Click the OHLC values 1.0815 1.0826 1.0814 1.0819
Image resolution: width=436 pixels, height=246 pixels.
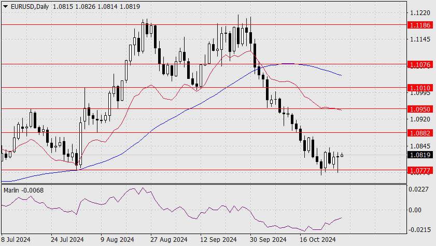(x=96, y=6)
